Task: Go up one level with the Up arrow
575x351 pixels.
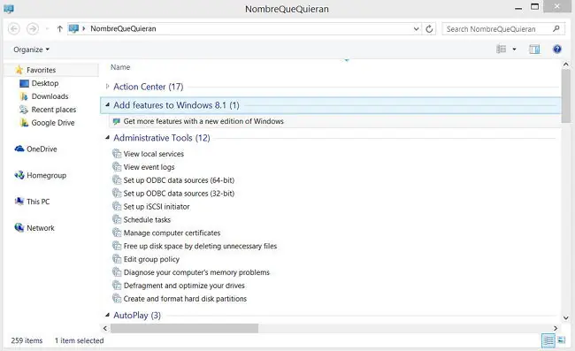Action: click(60, 28)
